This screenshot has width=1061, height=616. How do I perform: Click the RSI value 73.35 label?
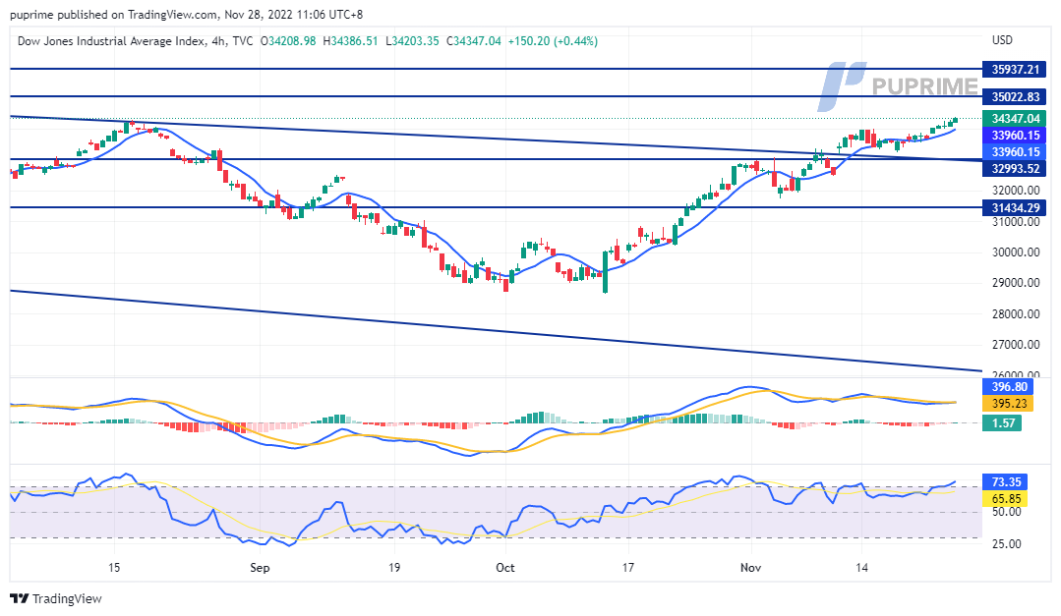tap(1005, 482)
